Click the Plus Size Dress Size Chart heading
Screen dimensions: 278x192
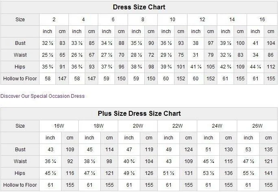click(x=139, y=113)
